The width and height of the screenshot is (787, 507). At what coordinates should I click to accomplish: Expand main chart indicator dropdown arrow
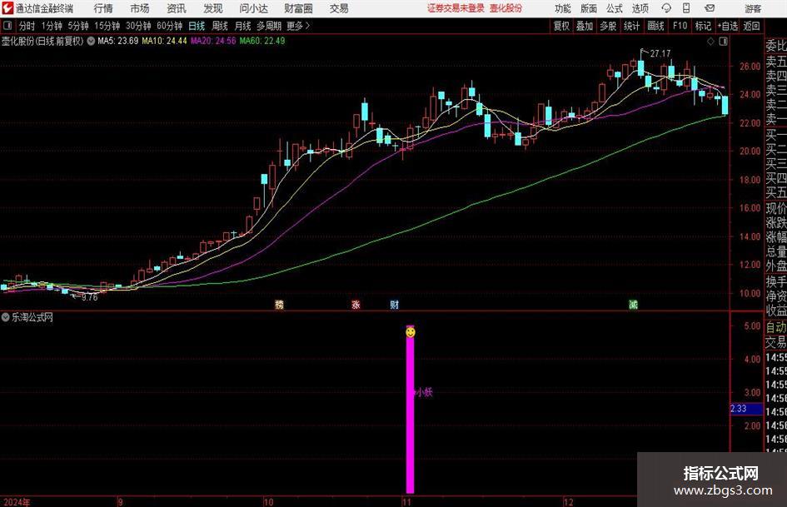pos(91,41)
